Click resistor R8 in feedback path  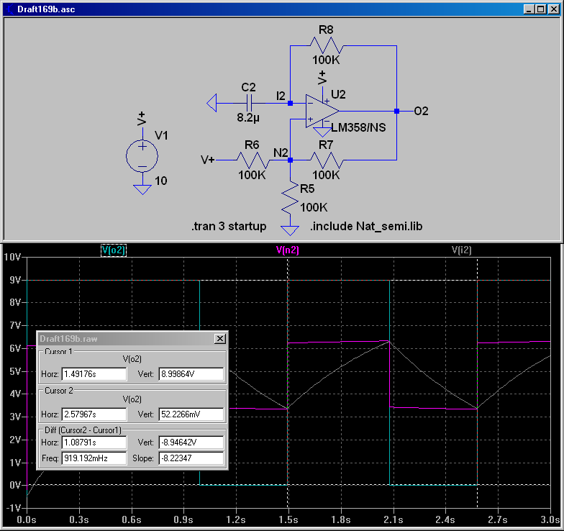pos(327,46)
